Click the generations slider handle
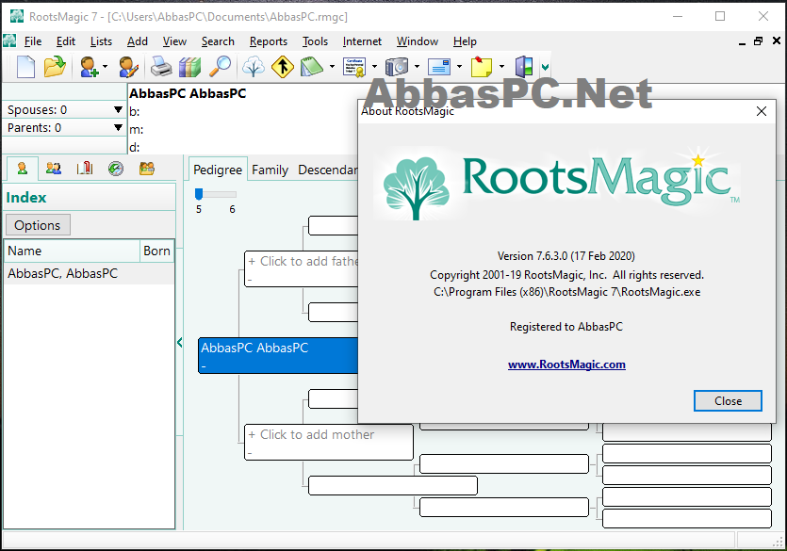The height and width of the screenshot is (551, 787). click(x=199, y=193)
